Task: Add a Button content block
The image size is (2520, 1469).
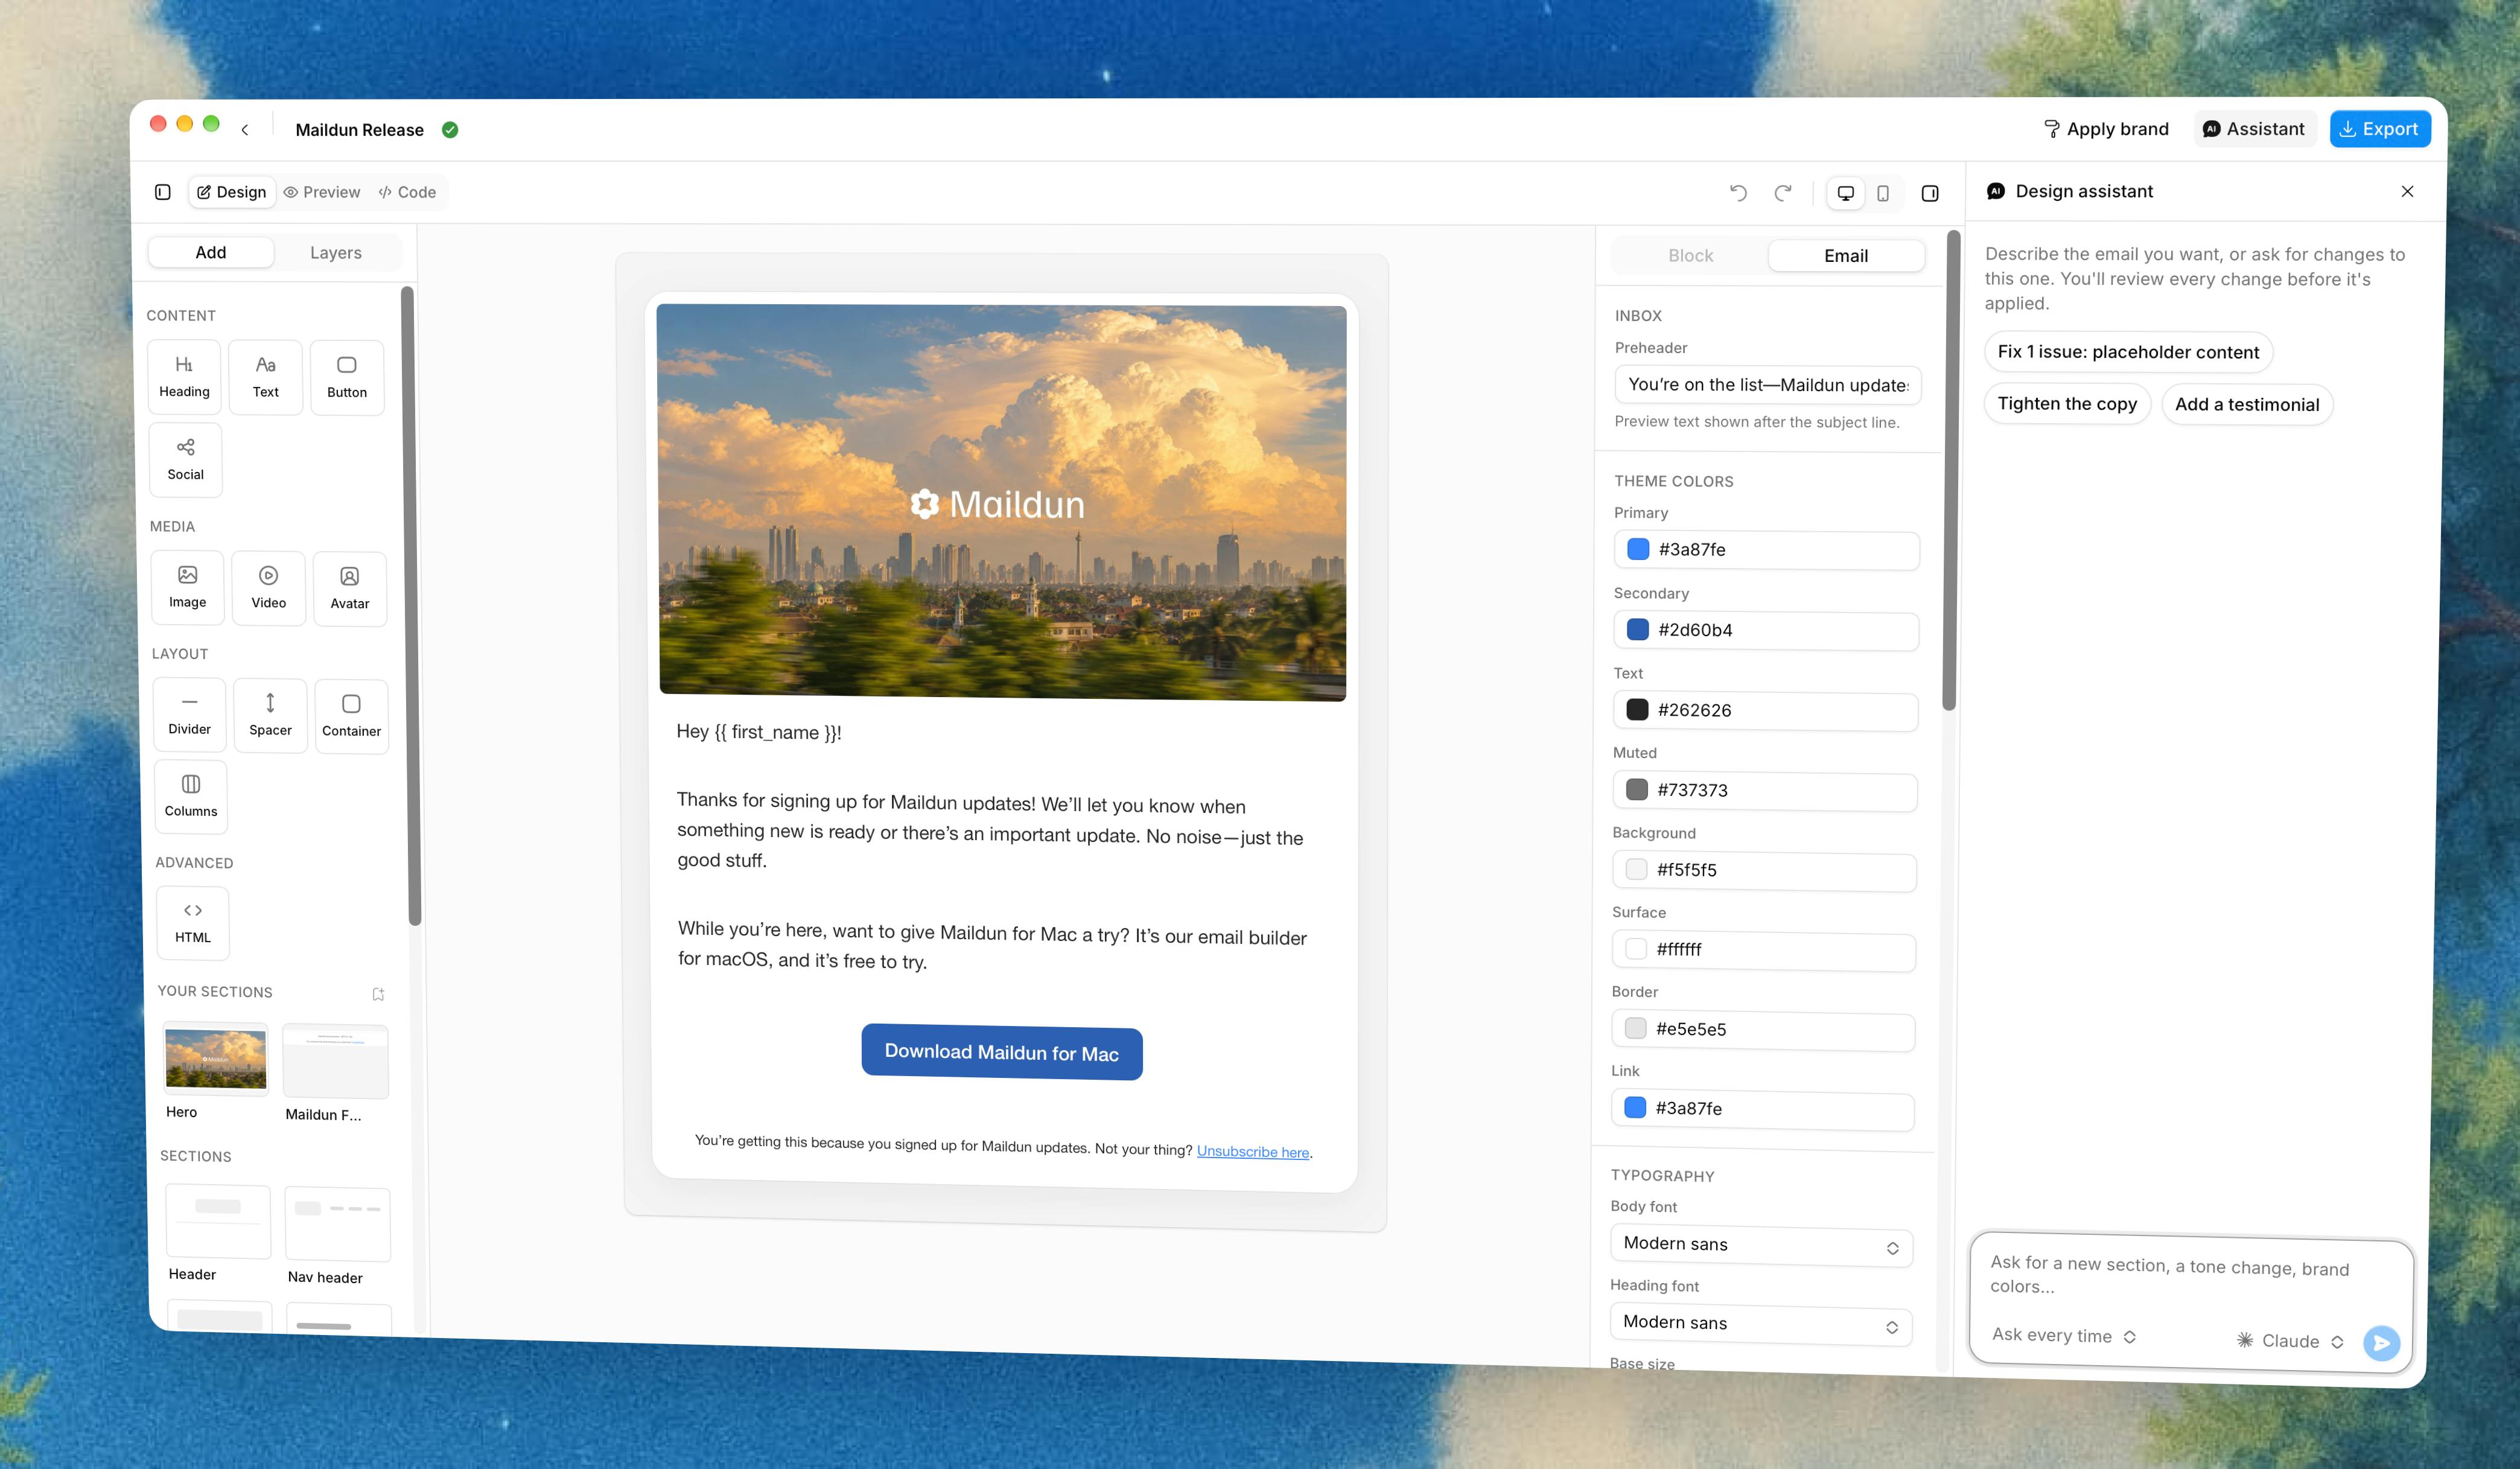Action: coord(347,378)
